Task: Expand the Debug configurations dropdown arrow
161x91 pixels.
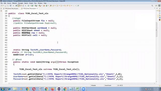Action: tap(30, 6)
